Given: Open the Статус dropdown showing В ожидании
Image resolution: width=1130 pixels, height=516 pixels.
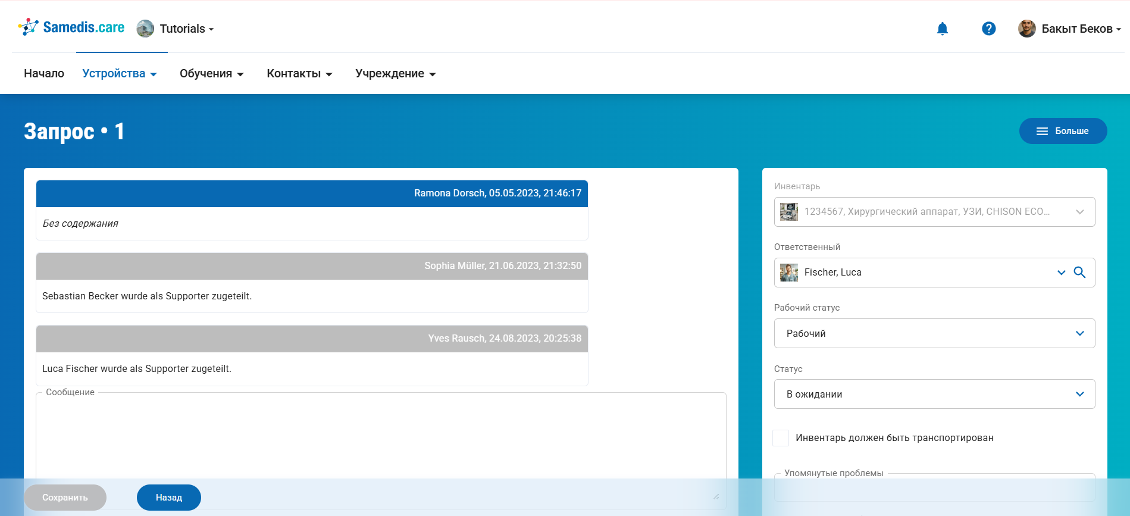Looking at the screenshot, I should point(934,394).
